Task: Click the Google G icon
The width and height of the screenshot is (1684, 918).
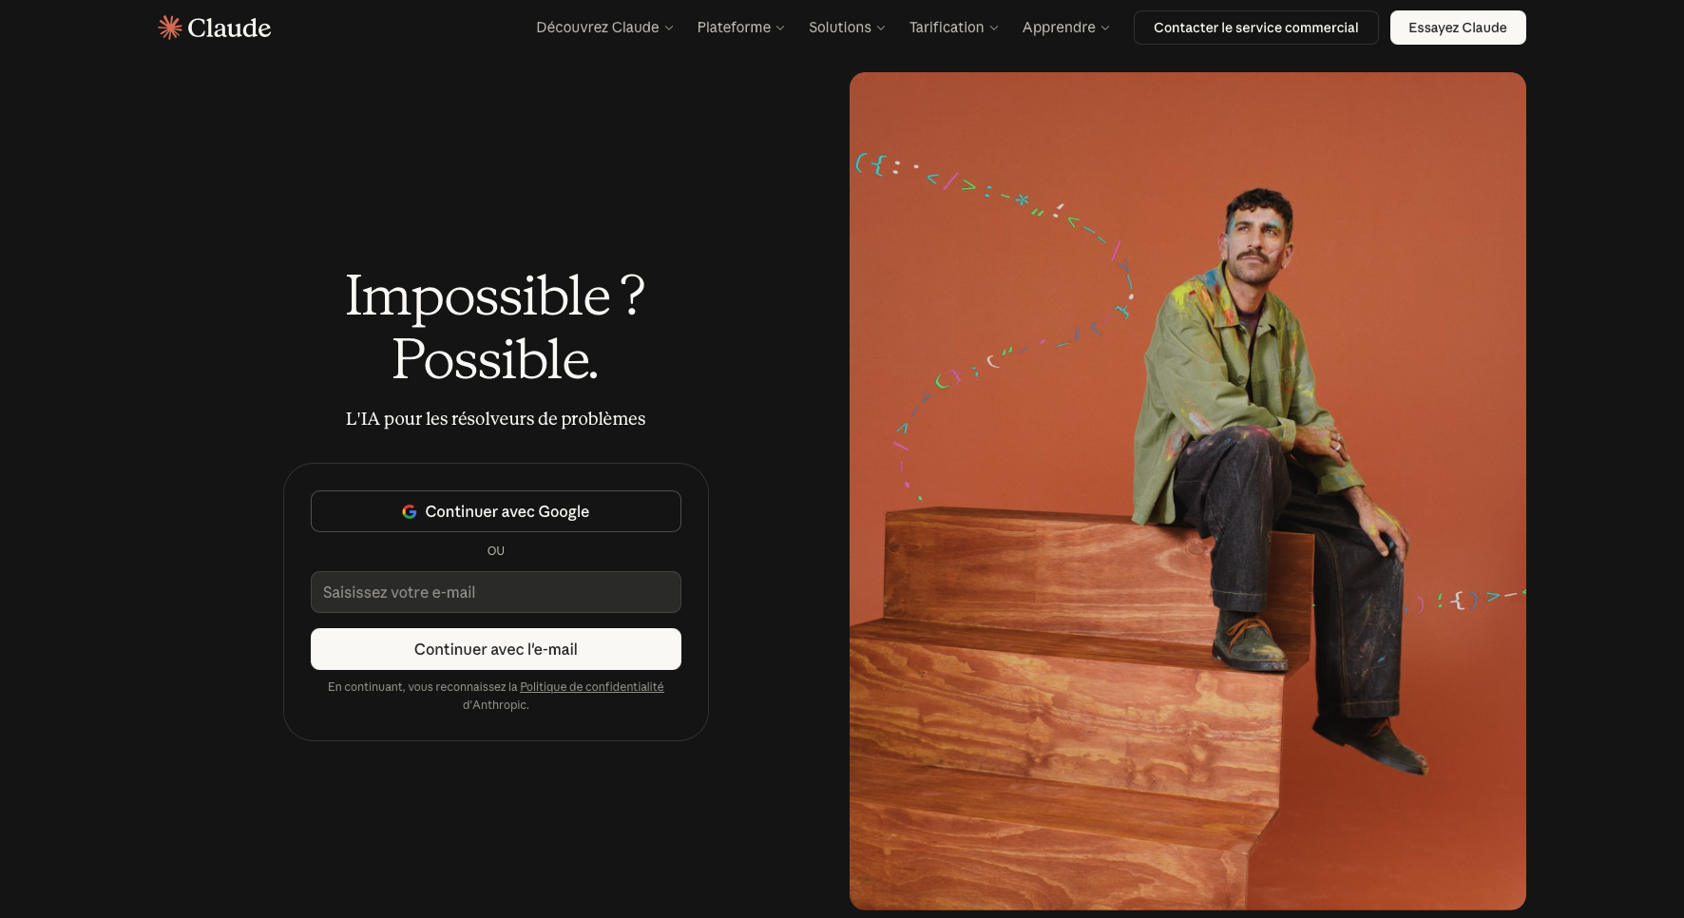Action: 410,511
